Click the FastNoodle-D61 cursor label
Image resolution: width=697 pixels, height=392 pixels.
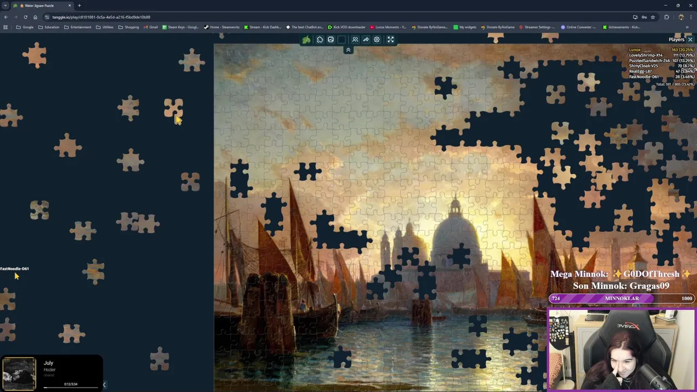click(x=15, y=268)
